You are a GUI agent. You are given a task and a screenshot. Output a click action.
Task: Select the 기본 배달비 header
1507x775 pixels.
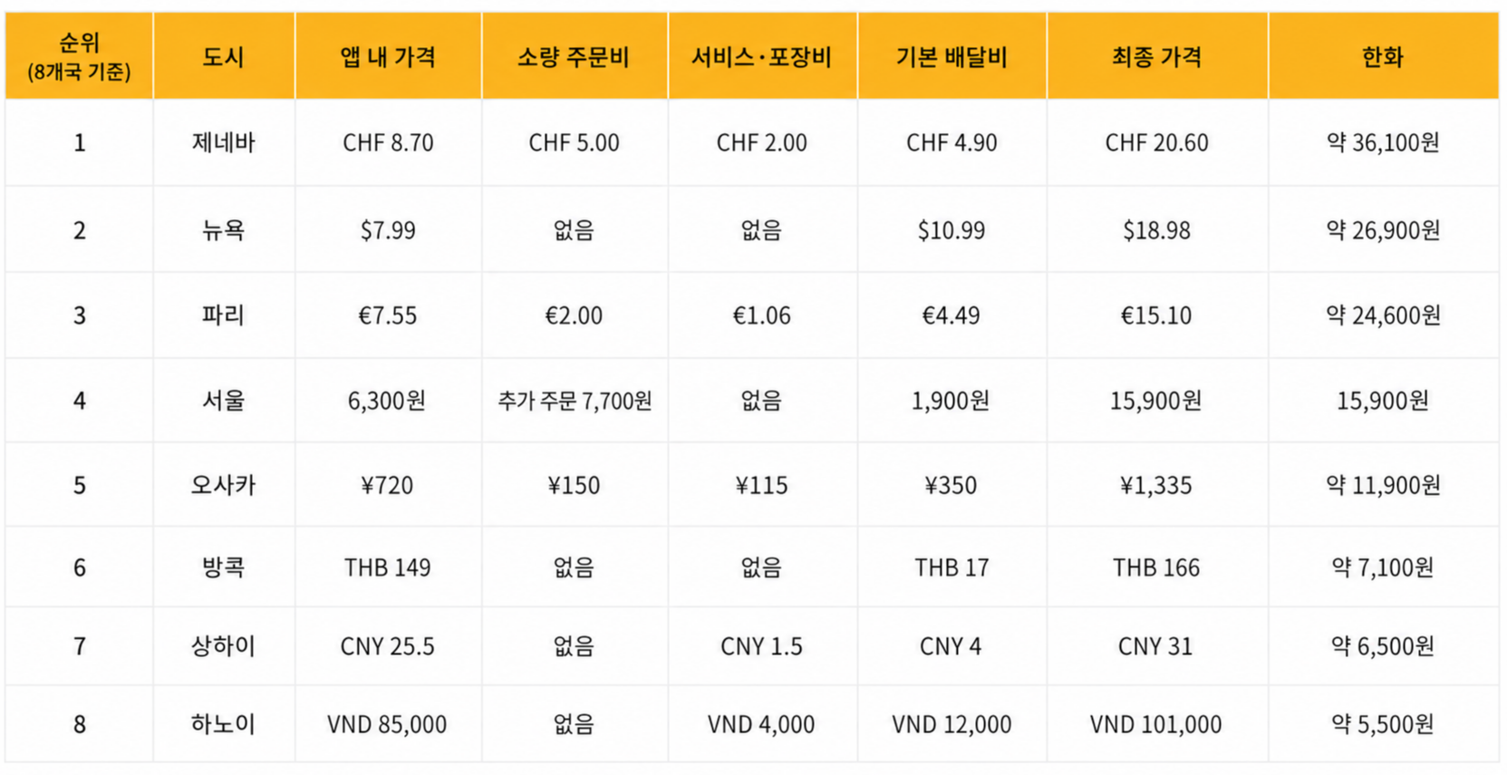point(952,56)
